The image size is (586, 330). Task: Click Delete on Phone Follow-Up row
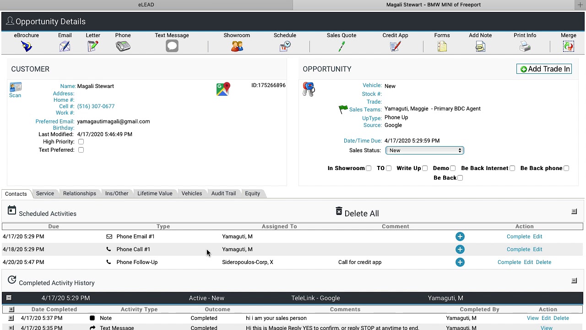click(543, 262)
